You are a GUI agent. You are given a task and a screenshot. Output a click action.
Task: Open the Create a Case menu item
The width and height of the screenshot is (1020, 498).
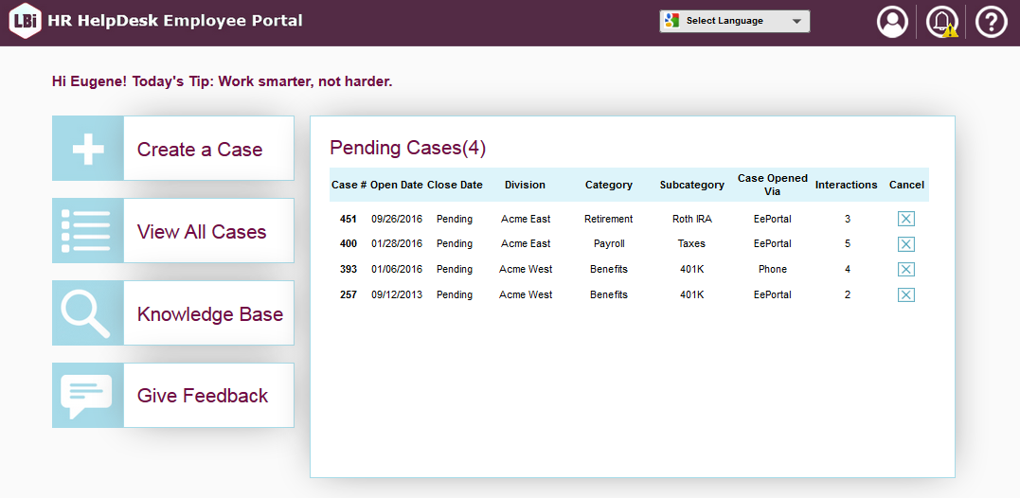pos(200,150)
